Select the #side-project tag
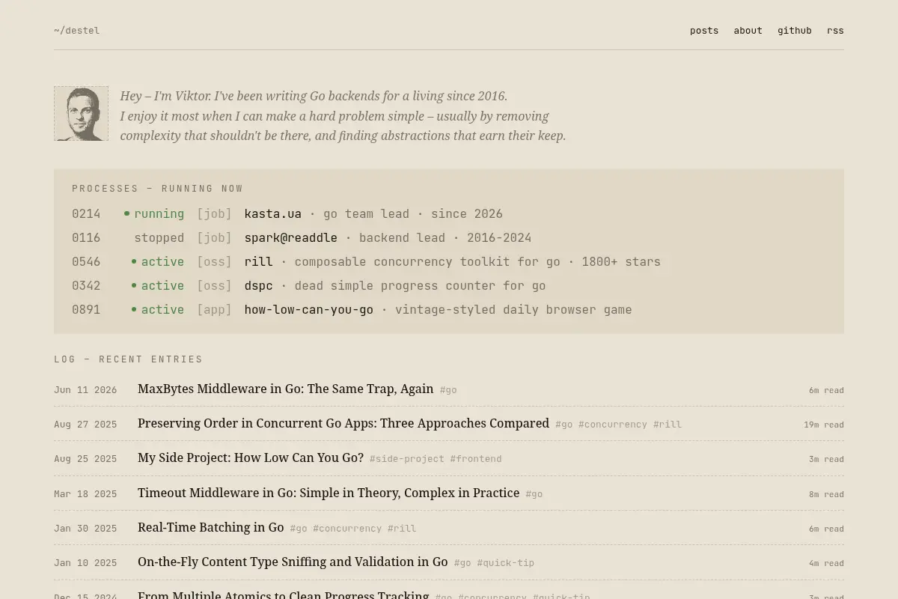The height and width of the screenshot is (599, 898). coord(407,459)
